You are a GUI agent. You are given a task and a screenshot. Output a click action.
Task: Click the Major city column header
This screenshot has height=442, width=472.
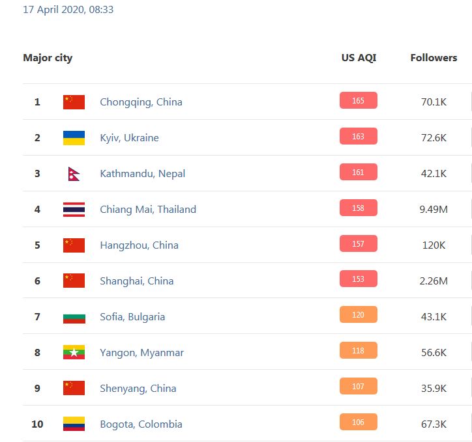coord(48,58)
